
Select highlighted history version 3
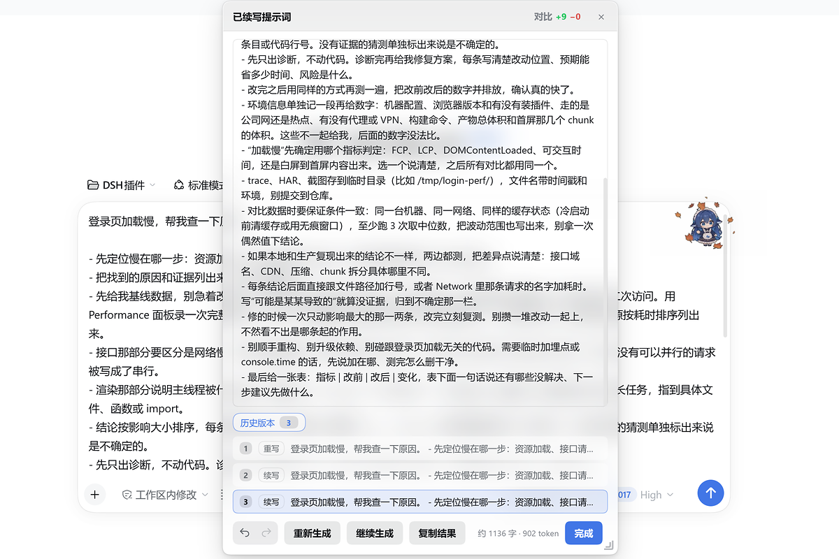click(420, 502)
